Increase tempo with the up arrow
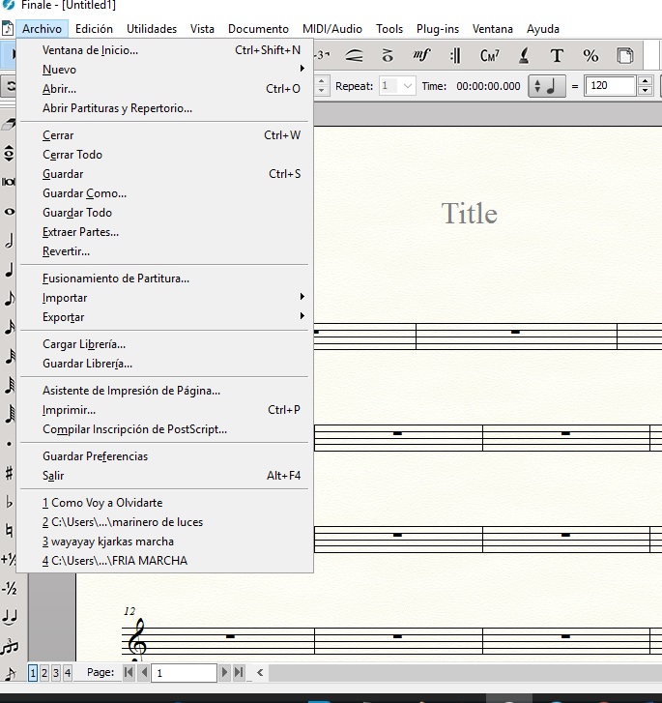662x703 pixels. click(x=645, y=81)
